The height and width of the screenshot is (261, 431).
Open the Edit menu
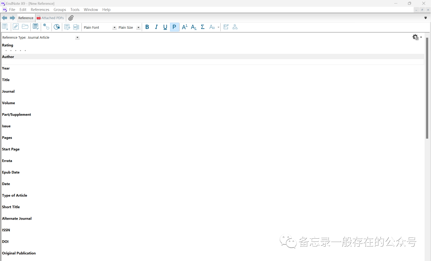point(23,10)
